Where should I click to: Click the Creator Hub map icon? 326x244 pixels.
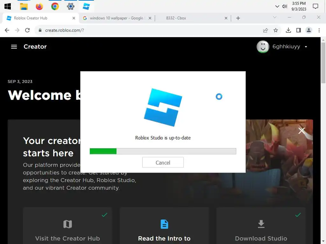[67, 224]
